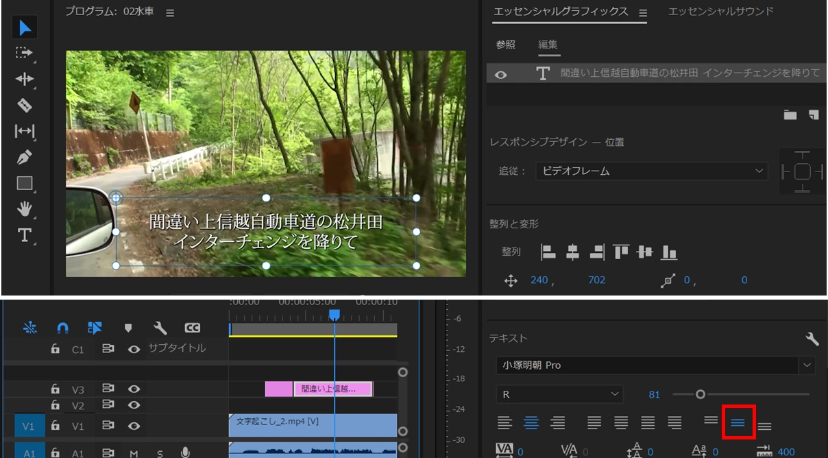Align the layer to horizontal center

572,252
